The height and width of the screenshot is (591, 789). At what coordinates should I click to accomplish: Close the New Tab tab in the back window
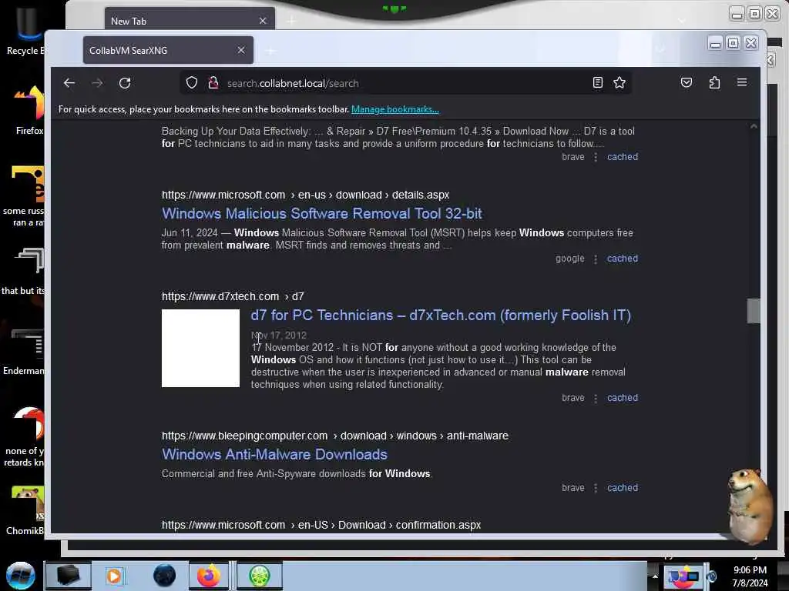tap(263, 21)
